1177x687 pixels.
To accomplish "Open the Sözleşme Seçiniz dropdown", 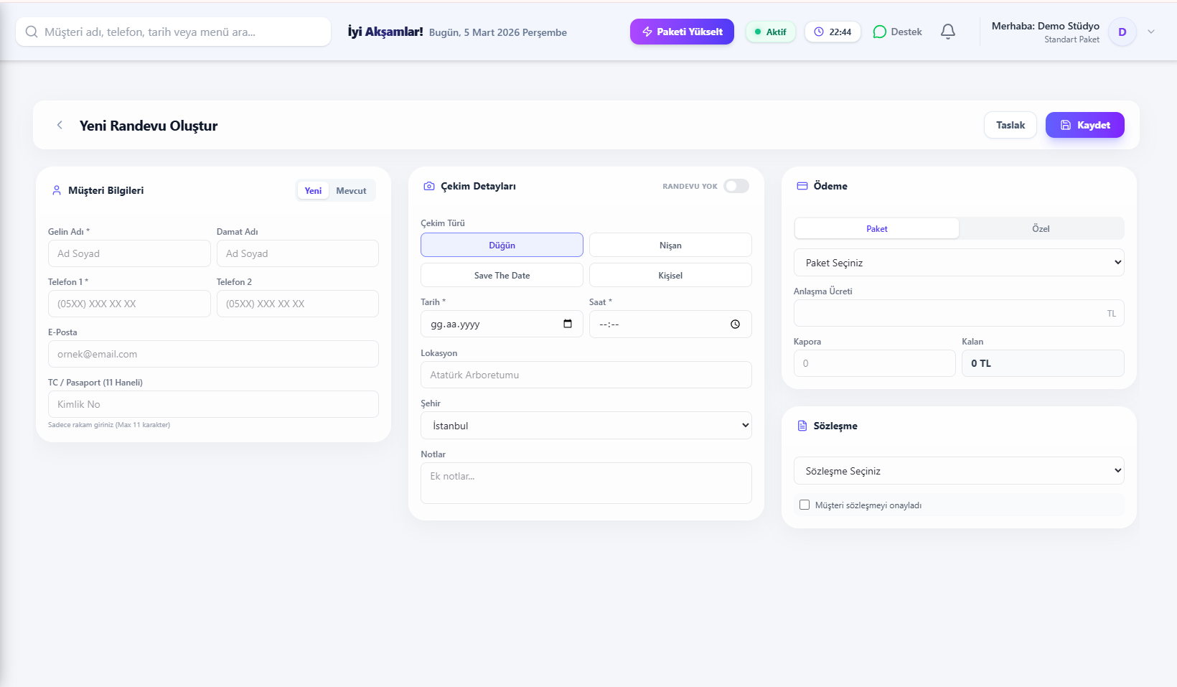I will point(958,471).
